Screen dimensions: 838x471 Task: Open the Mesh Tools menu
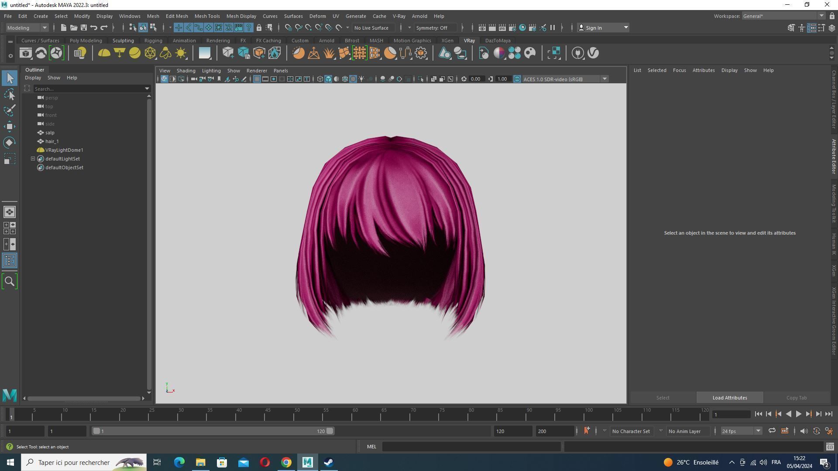click(x=207, y=16)
